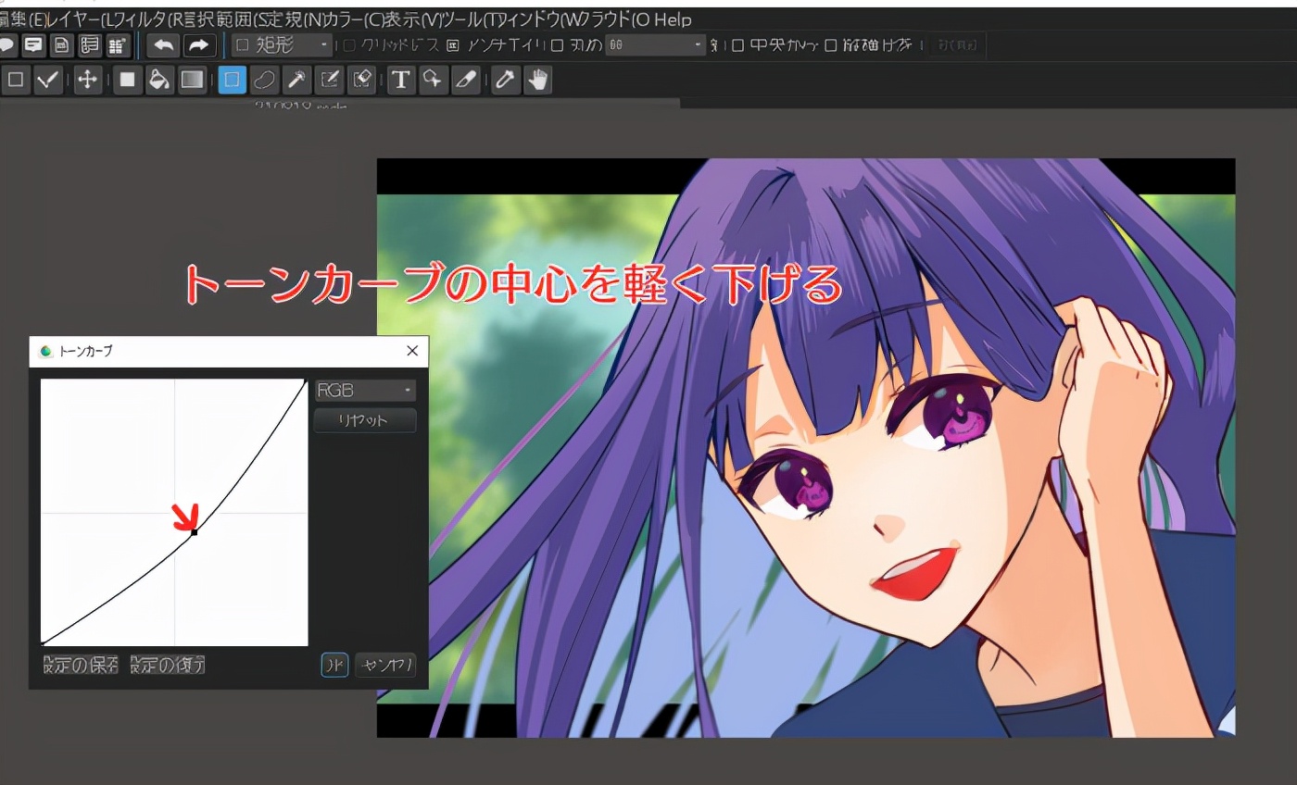Toggle the from-center (中央から) checkbox
Image resolution: width=1297 pixels, height=785 pixels.
(738, 45)
